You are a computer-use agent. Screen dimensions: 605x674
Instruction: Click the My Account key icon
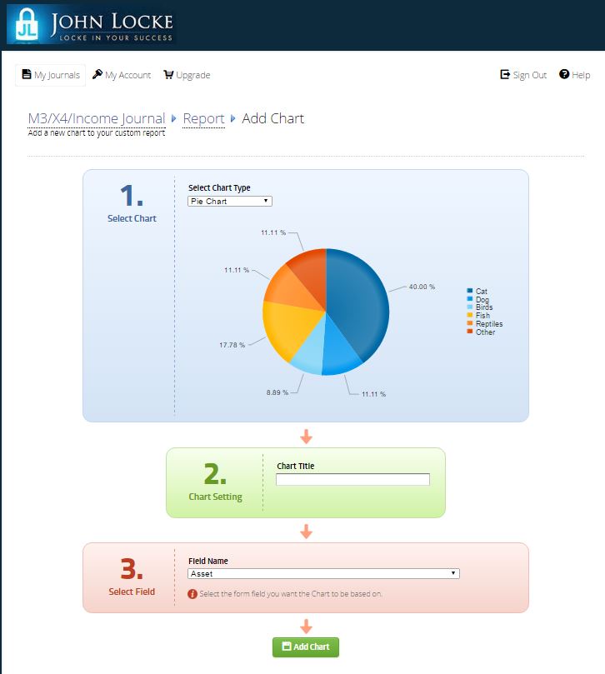pyautogui.click(x=97, y=74)
